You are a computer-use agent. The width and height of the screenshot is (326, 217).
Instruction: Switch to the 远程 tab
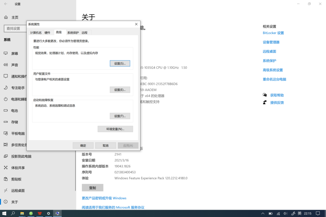point(84,33)
